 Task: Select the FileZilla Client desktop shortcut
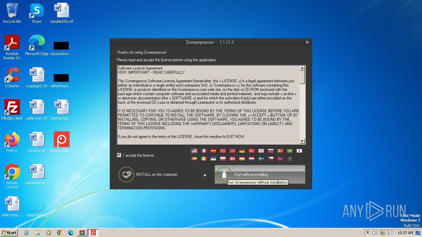click(x=12, y=110)
